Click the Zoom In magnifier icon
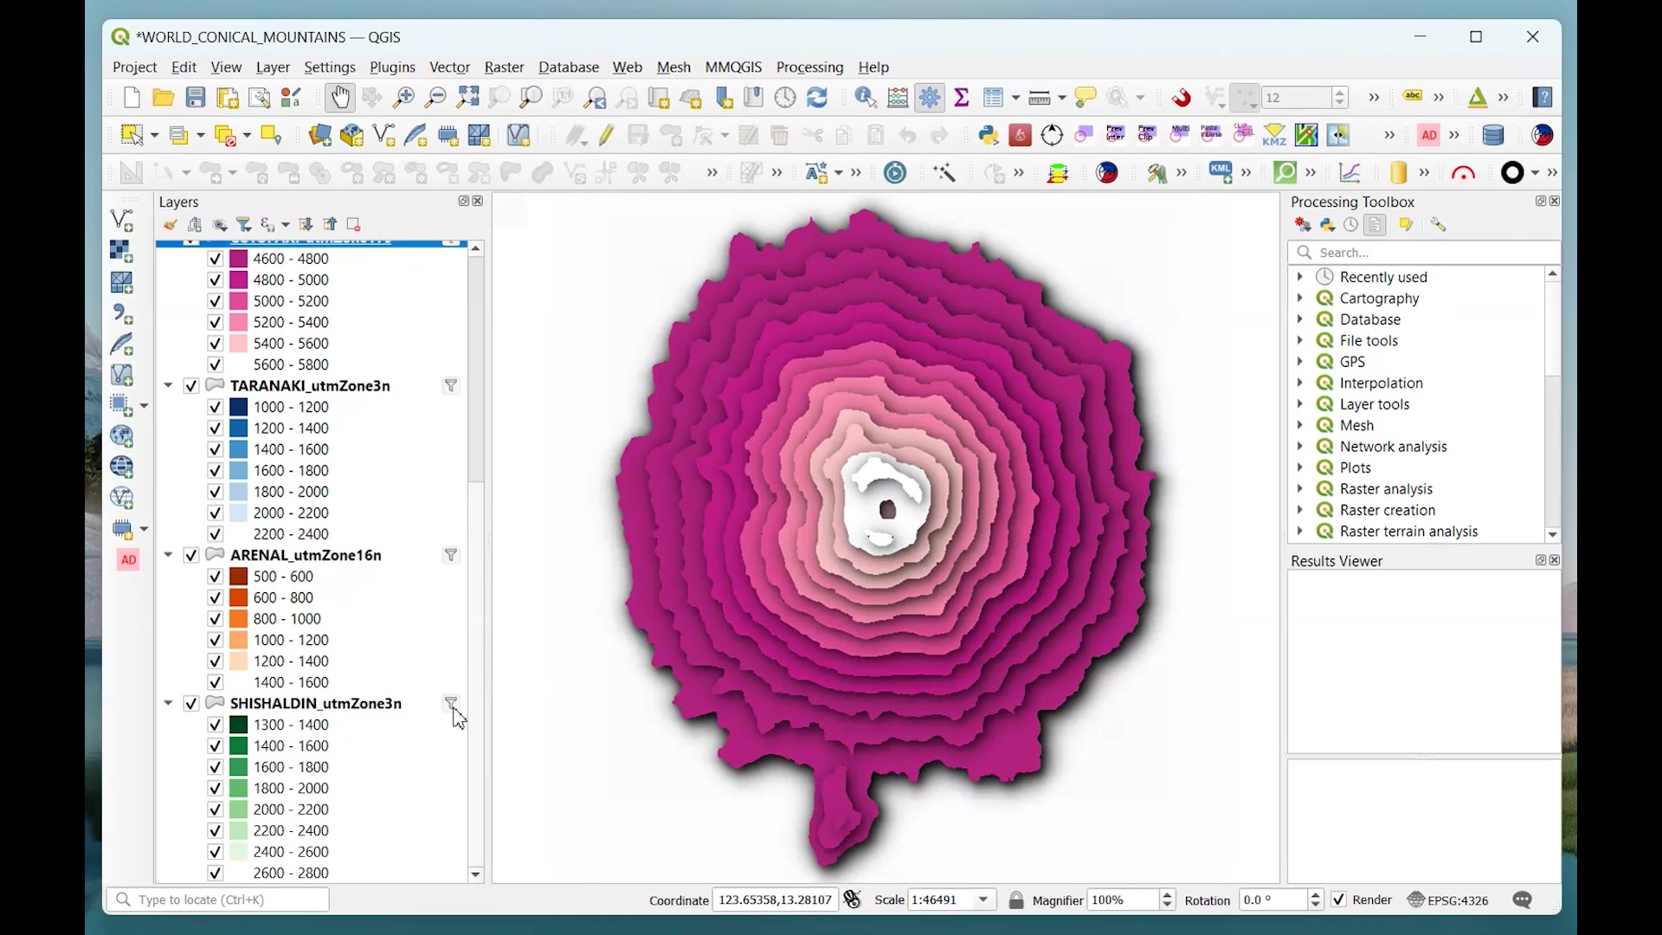This screenshot has height=935, width=1662. click(x=403, y=98)
